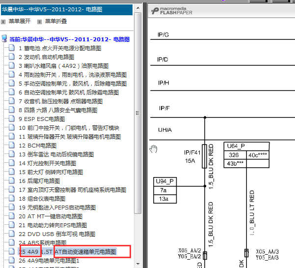The width and height of the screenshot is (295, 268).
Task: Click the document icon for 12 BCM电路图
Action: coord(12,145)
